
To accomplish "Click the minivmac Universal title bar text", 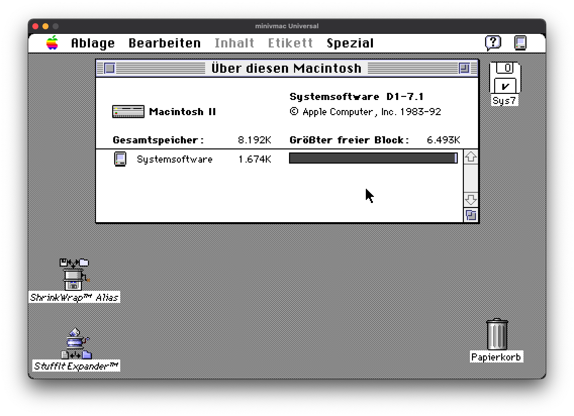I will click(286, 26).
